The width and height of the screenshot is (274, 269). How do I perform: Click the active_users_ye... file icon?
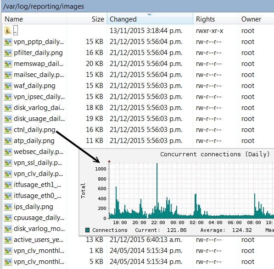pyautogui.click(x=8, y=240)
